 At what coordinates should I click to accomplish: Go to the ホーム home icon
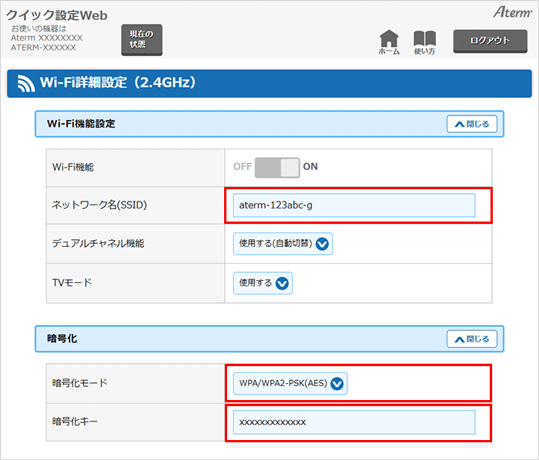pos(389,42)
